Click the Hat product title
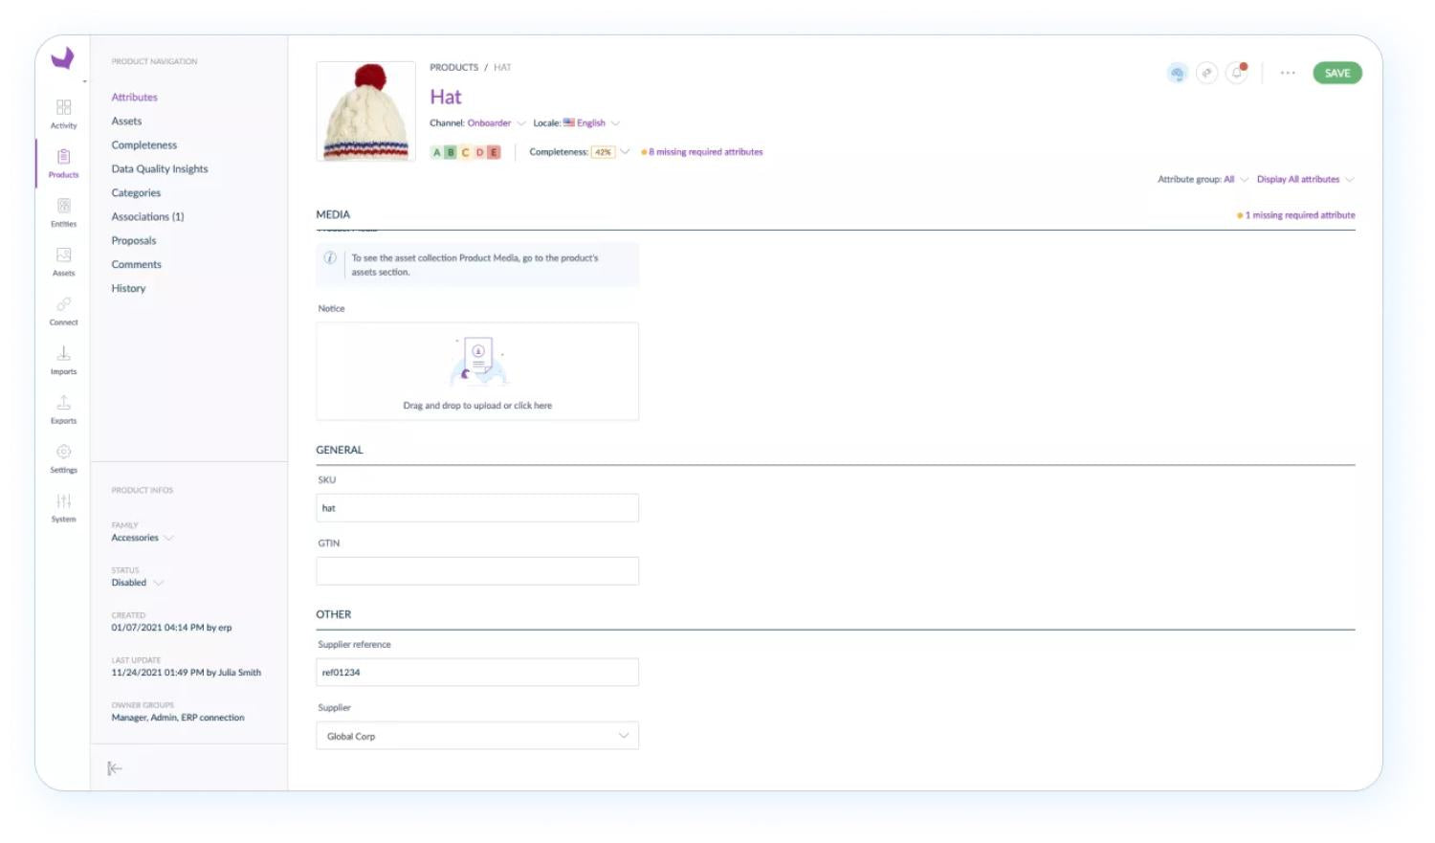The width and height of the screenshot is (1435, 843). pos(446,97)
